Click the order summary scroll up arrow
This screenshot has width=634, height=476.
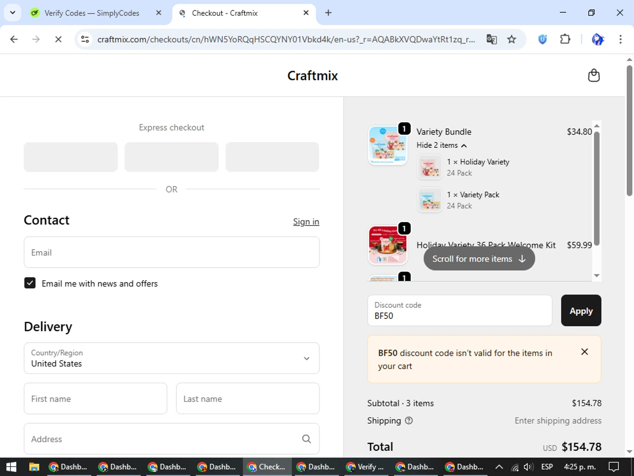pyautogui.click(x=597, y=126)
